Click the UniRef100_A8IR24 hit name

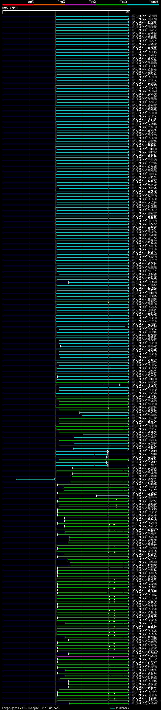click(x=144, y=460)
